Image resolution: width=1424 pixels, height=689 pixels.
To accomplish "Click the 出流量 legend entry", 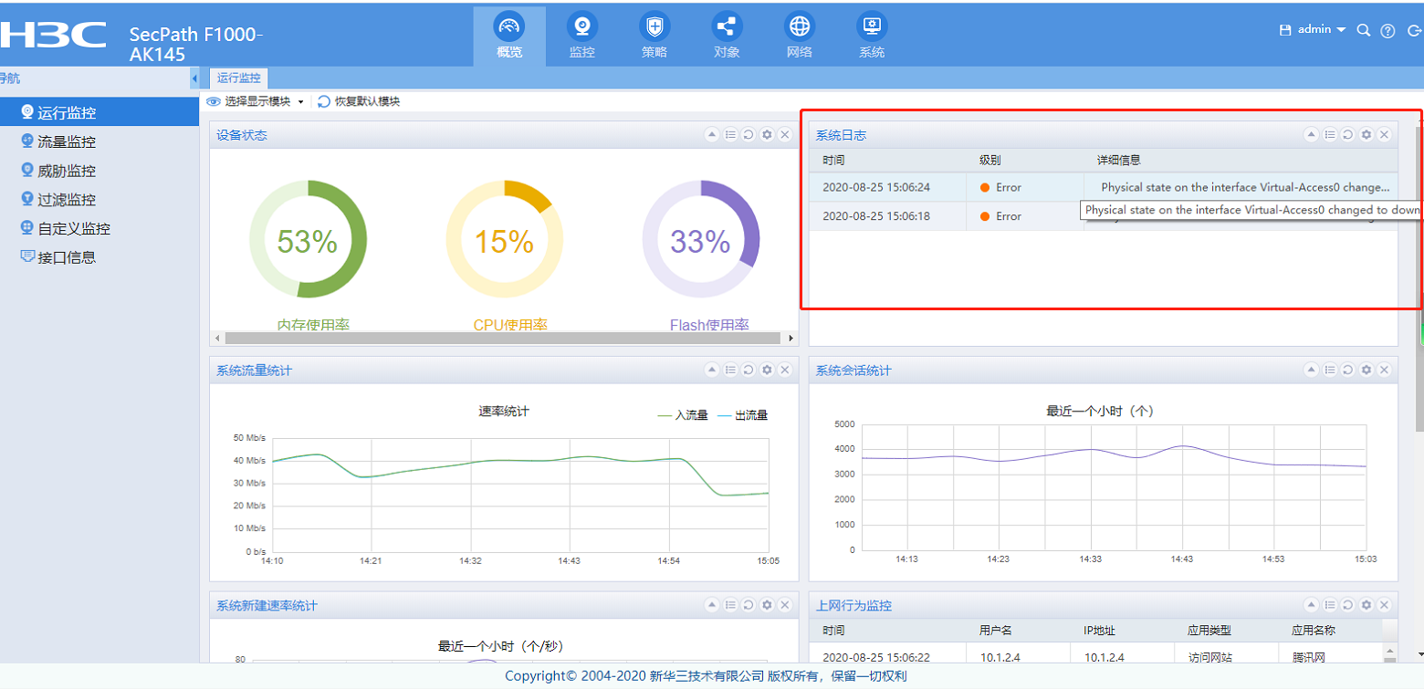I will click(743, 415).
